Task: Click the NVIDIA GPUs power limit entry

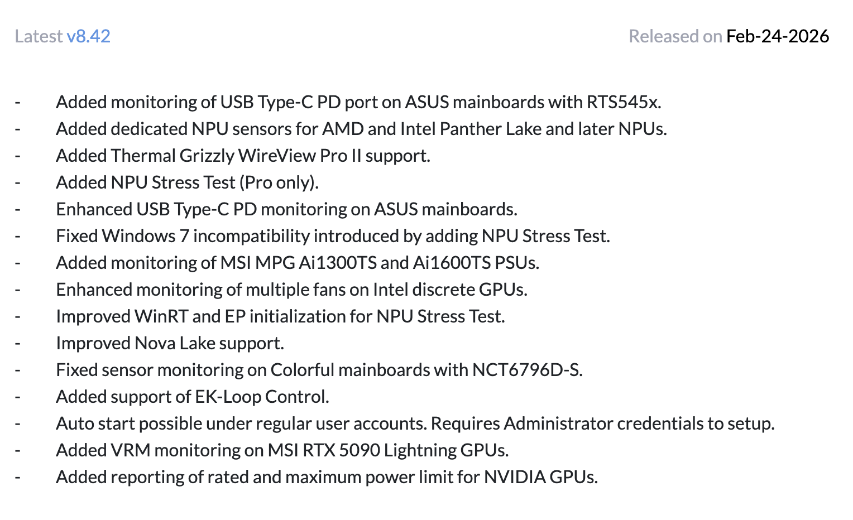Action: (x=327, y=477)
